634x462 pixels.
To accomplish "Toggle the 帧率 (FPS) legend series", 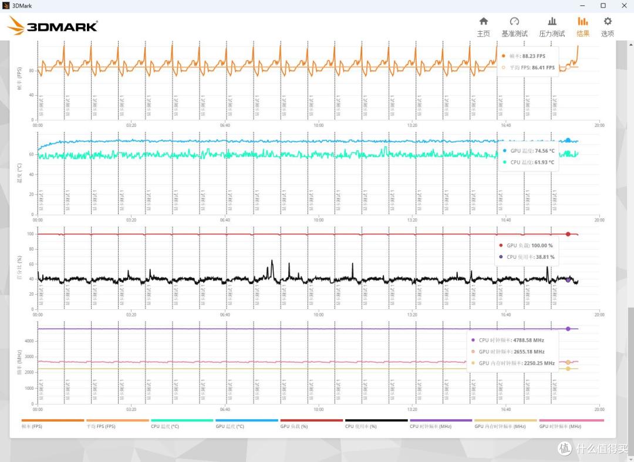I will click(53, 424).
